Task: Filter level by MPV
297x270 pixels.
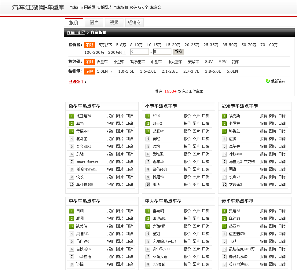Action: click(222, 62)
